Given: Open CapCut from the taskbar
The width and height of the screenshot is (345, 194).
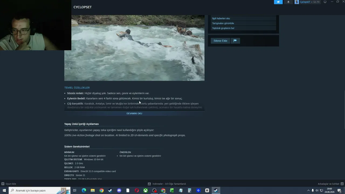Looking at the screenshot, I should (x=207, y=190).
